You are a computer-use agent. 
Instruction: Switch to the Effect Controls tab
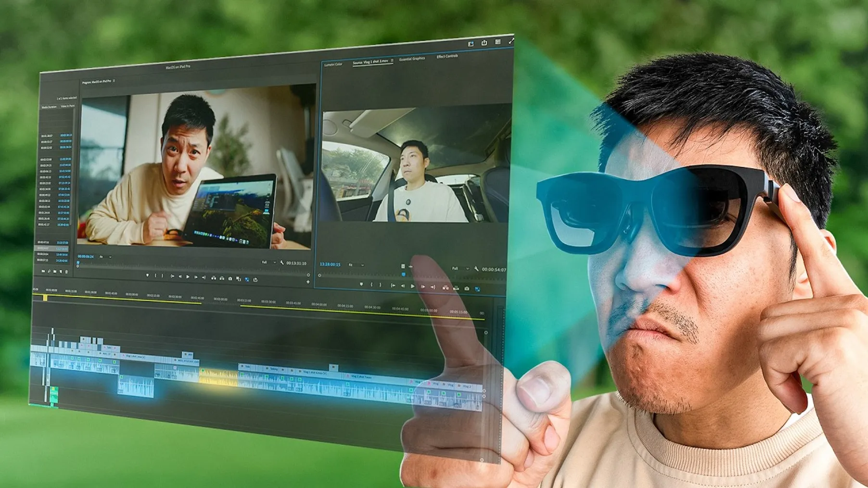click(447, 57)
